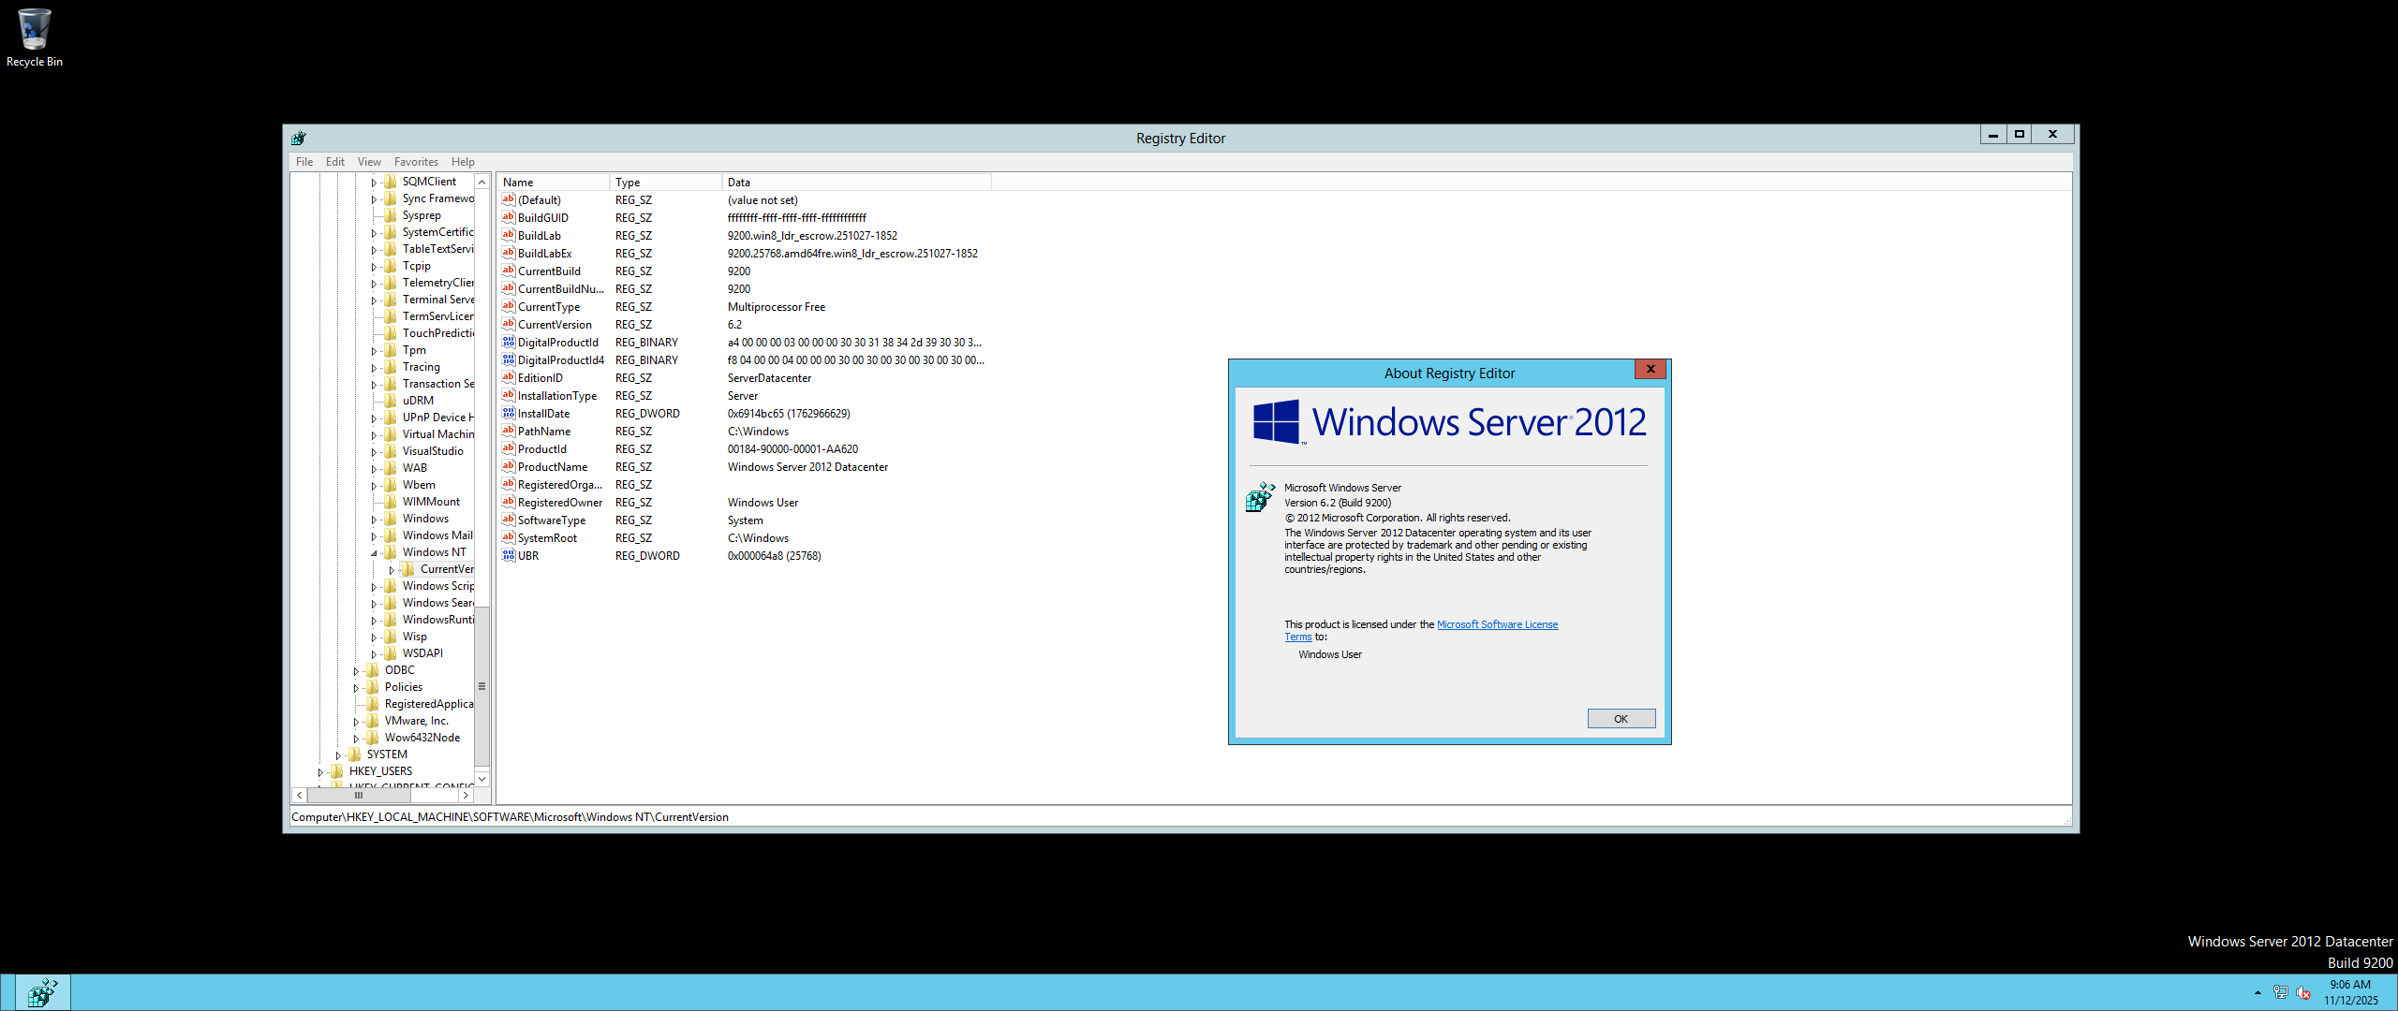Expand the ODBC tree node
Image resolution: width=2398 pixels, height=1011 pixels.
click(x=356, y=671)
